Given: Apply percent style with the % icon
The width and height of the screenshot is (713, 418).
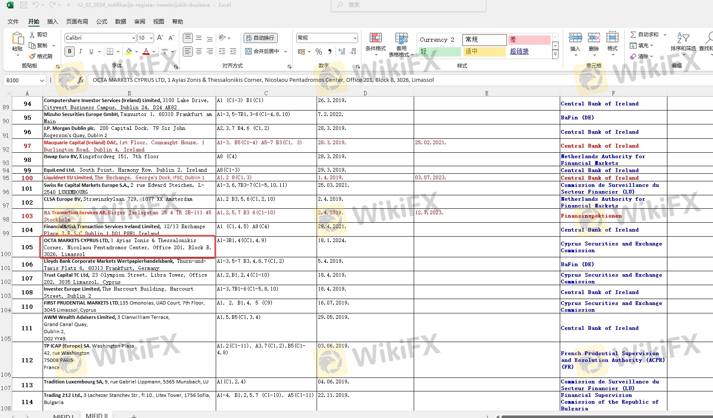Looking at the screenshot, I should point(319,51).
